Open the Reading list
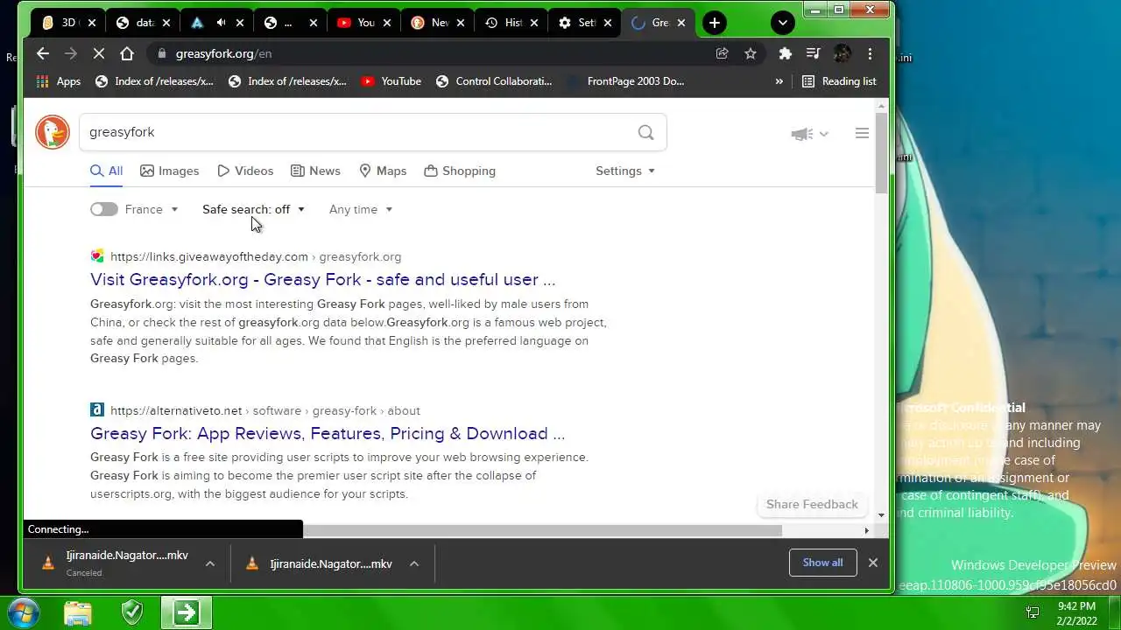This screenshot has width=1121, height=630. [x=839, y=81]
